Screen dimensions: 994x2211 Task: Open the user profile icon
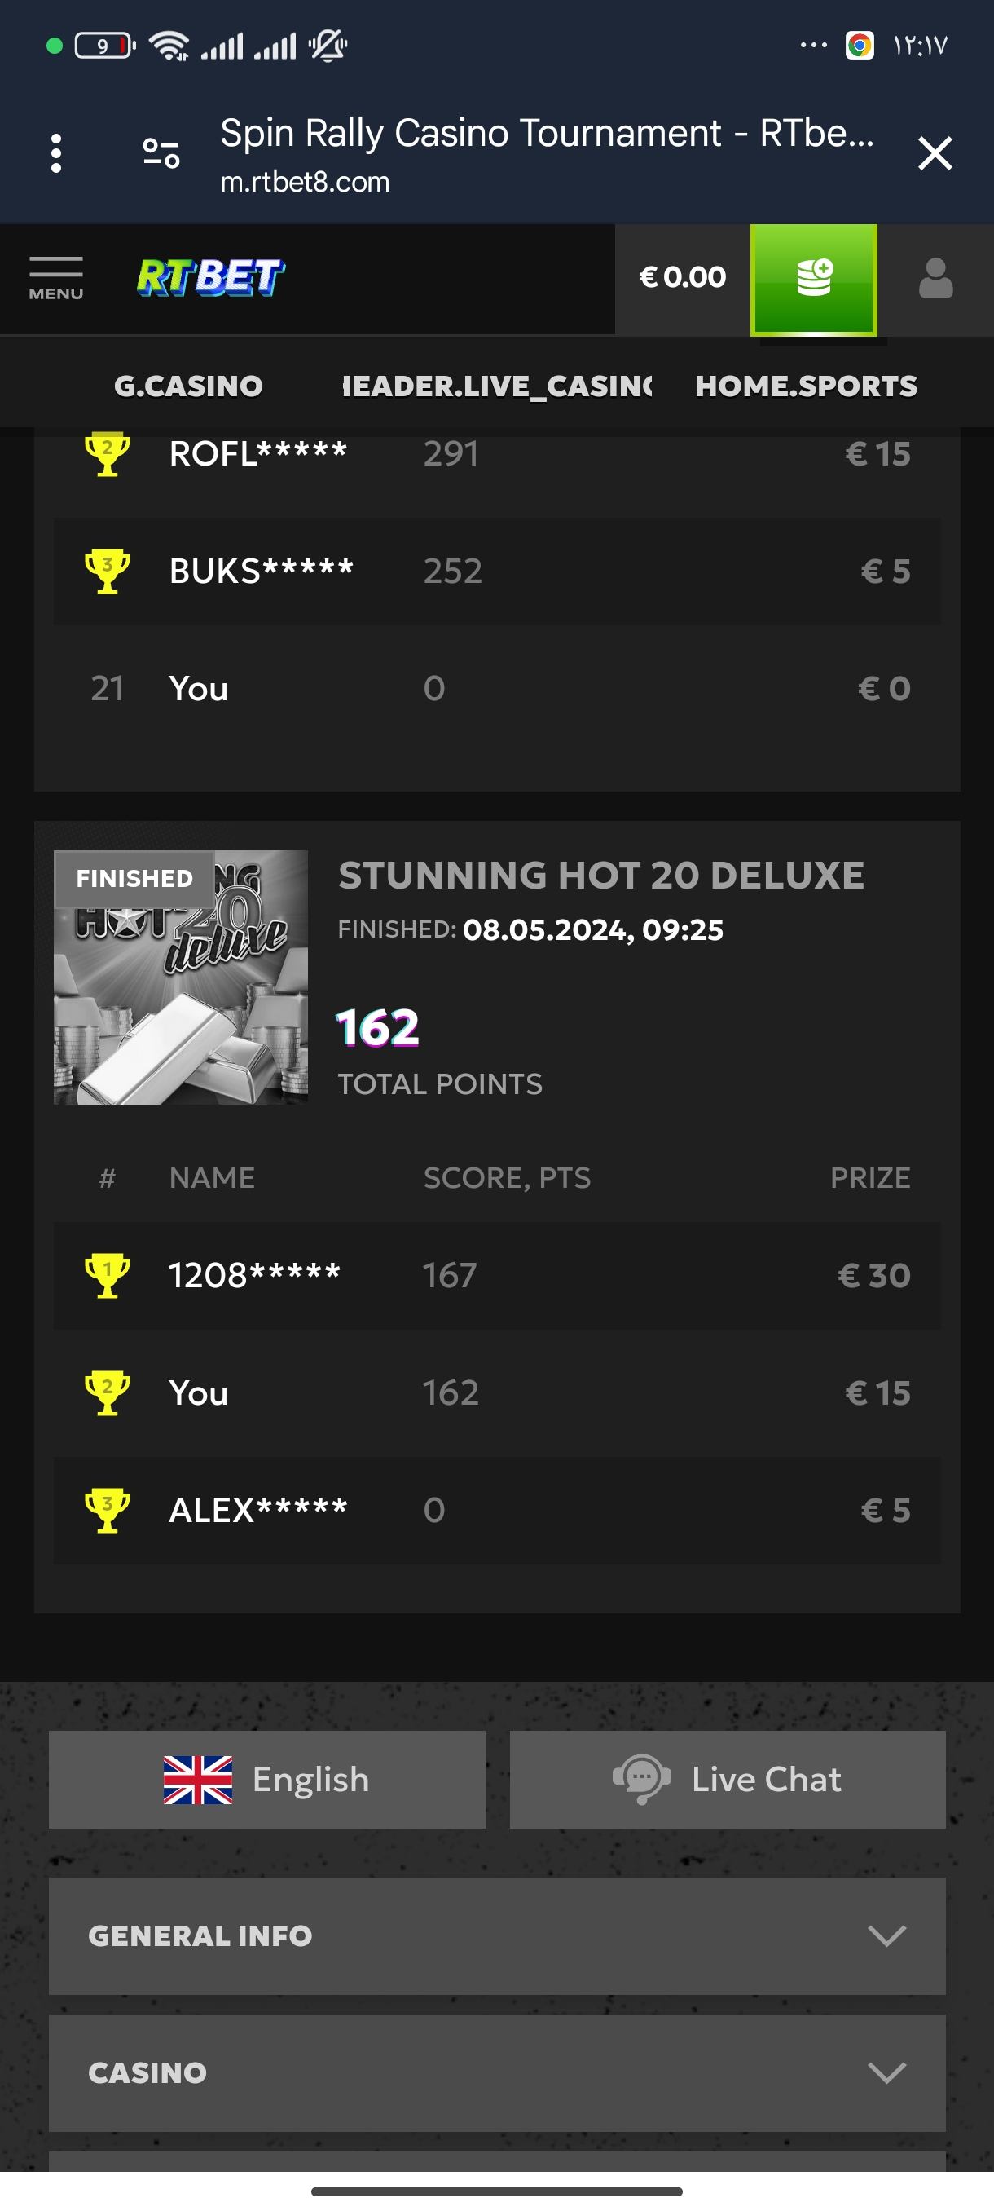[x=935, y=279]
